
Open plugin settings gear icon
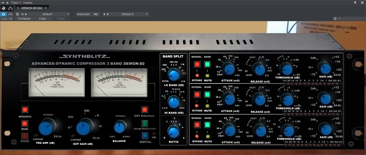point(335,19)
